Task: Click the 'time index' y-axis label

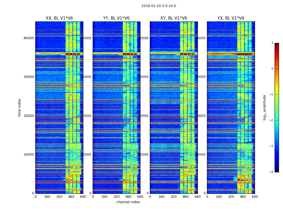Action: [x=19, y=107]
